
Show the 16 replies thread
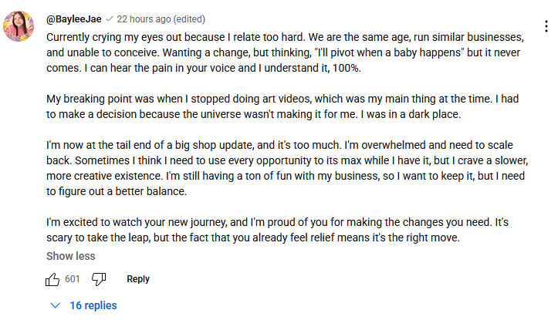(93, 305)
